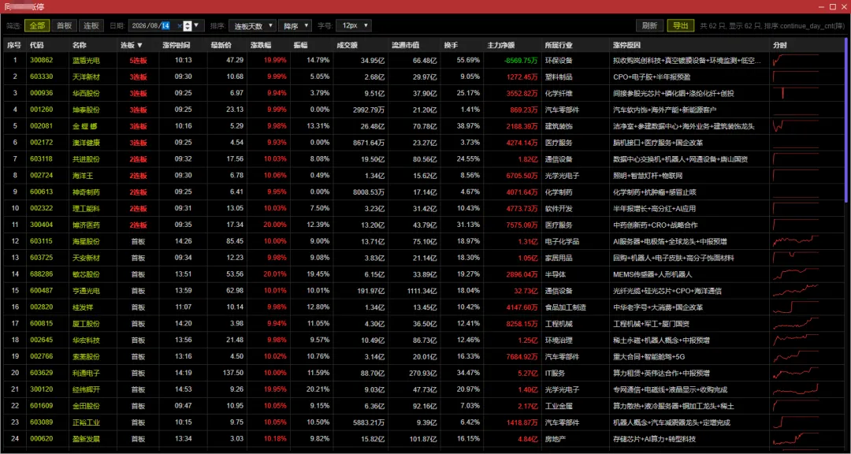The width and height of the screenshot is (851, 454).
Task: Open the intraday chart for 亨通光电
Action: coord(796,291)
